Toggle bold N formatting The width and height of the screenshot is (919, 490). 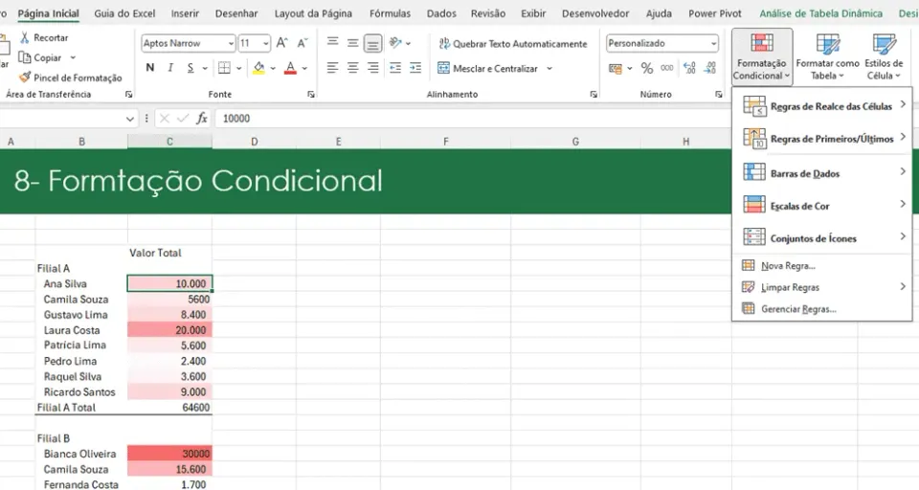150,68
